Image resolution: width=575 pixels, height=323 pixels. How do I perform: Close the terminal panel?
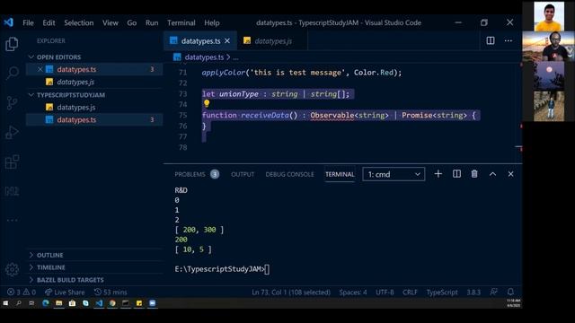(x=510, y=174)
